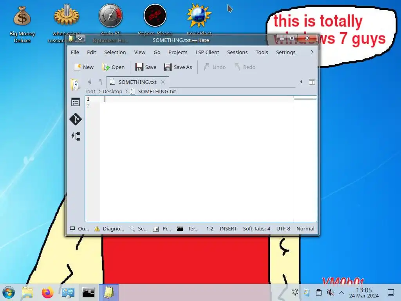Open the View menu

(140, 52)
